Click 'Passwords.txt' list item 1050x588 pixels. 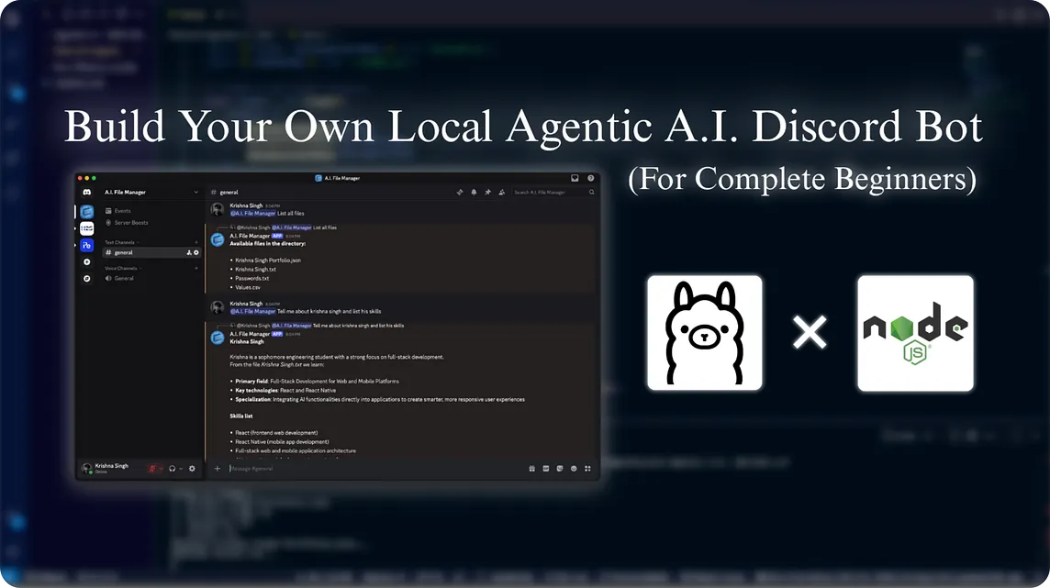pyautogui.click(x=251, y=278)
